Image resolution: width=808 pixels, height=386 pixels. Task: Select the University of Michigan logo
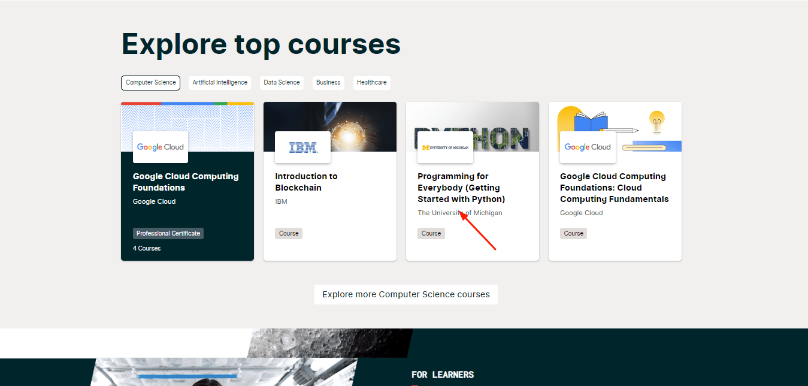click(445, 146)
